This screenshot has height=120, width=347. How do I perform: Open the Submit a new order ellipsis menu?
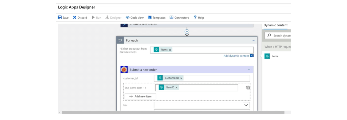tap(250, 70)
